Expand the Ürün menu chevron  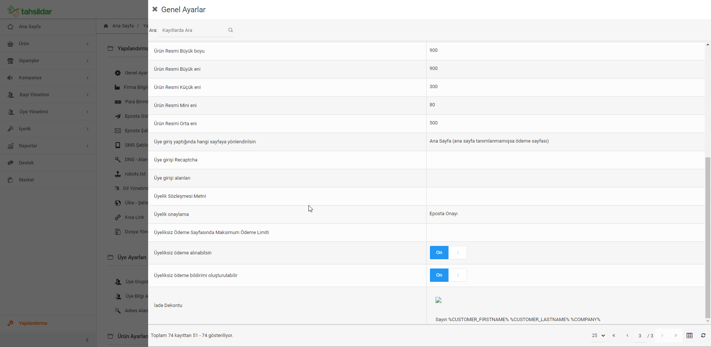tap(87, 44)
